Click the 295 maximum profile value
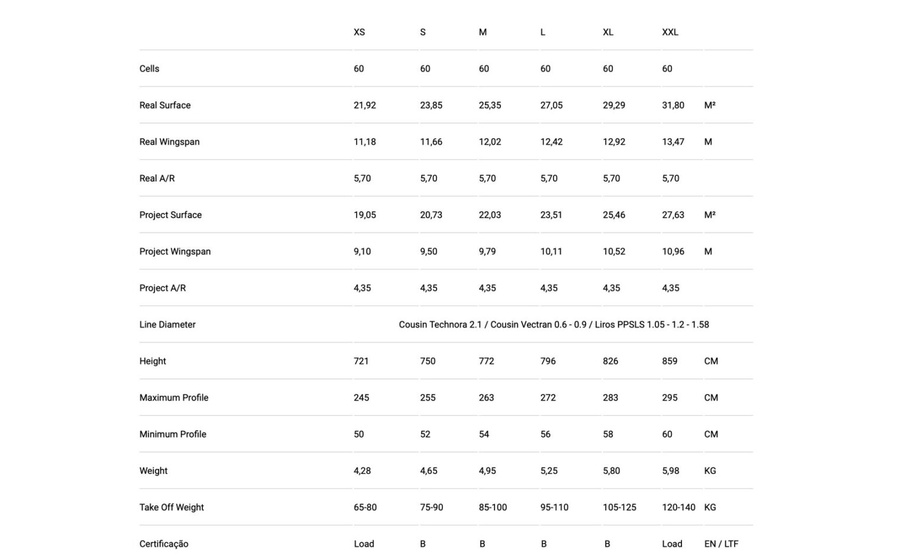The width and height of the screenshot is (905, 559). 670,398
